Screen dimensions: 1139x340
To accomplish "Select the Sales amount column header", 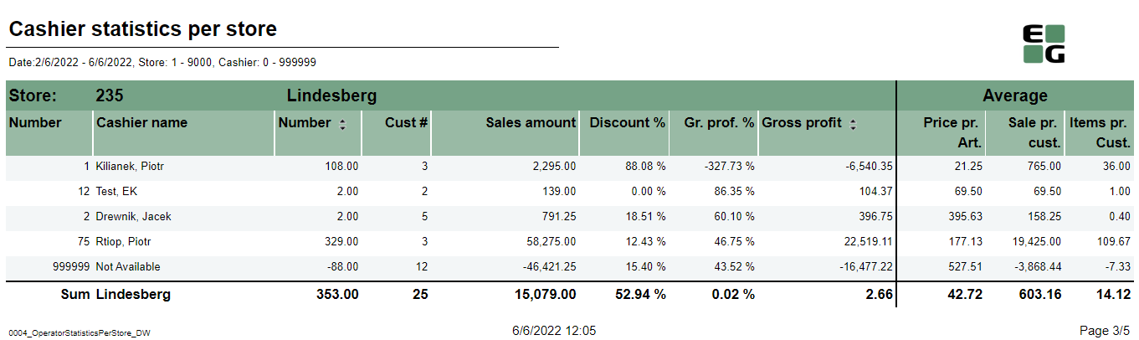I will coord(531,123).
